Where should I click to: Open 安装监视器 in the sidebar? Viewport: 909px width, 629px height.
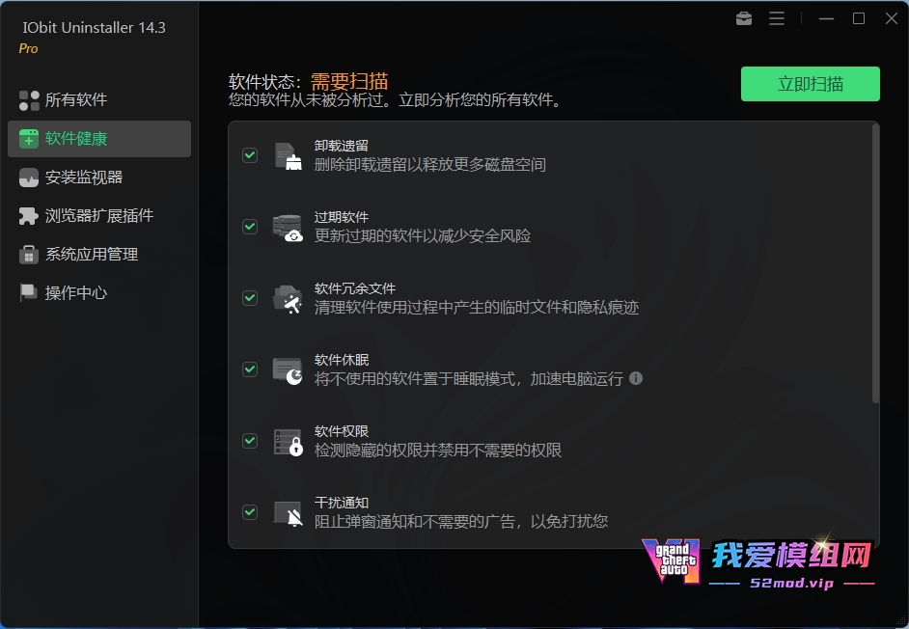(x=99, y=177)
